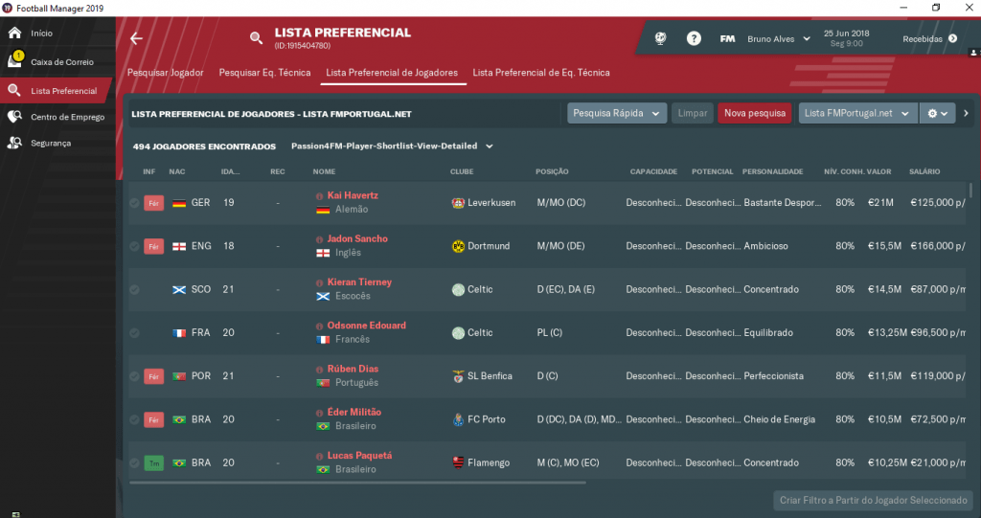Expand the Pesquisa Rápida dropdown

coord(617,113)
